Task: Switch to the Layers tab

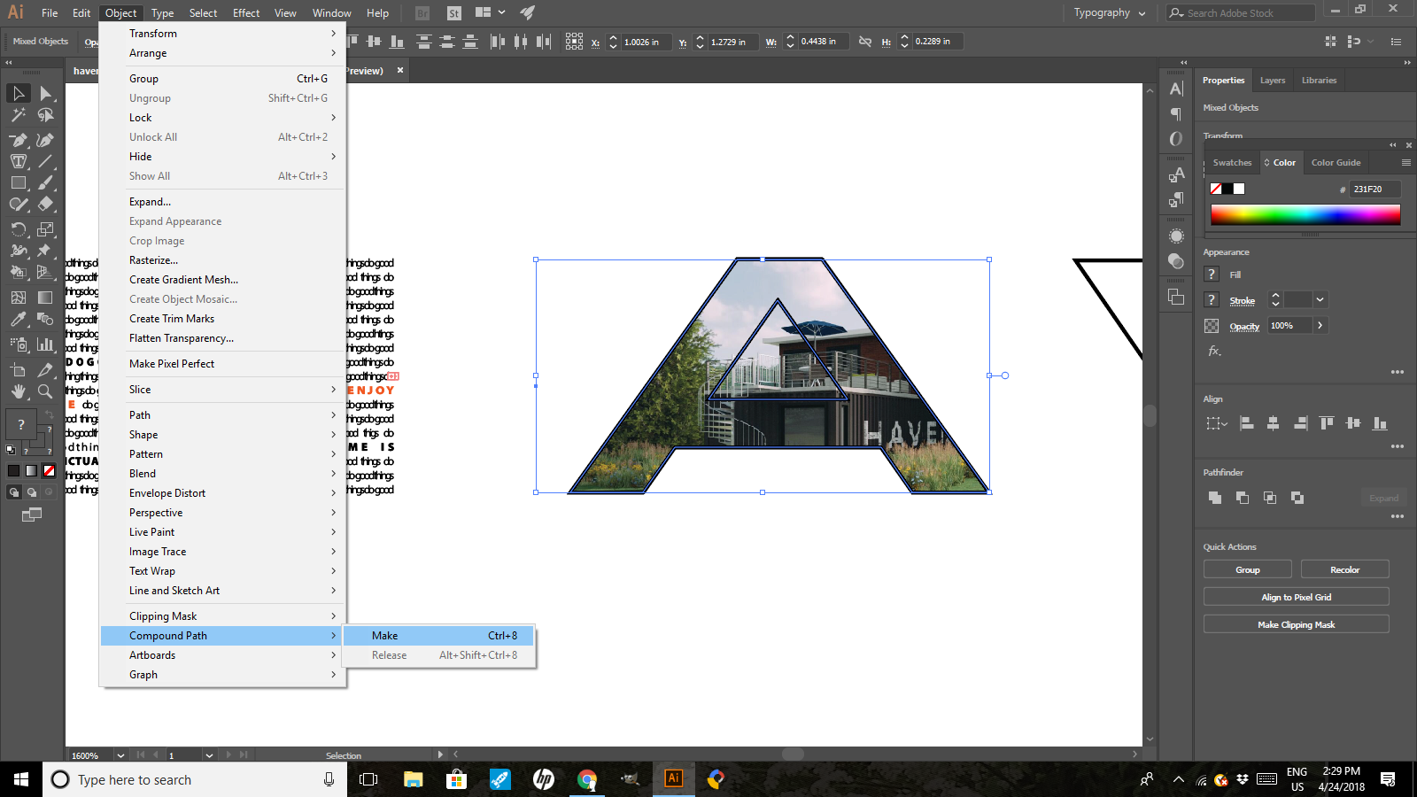Action: point(1273,81)
